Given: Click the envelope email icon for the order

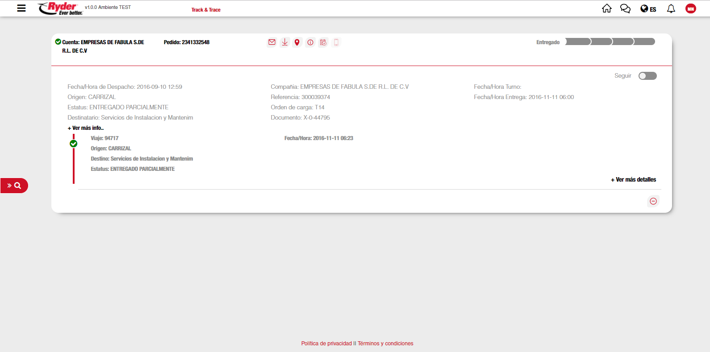Looking at the screenshot, I should coord(271,42).
